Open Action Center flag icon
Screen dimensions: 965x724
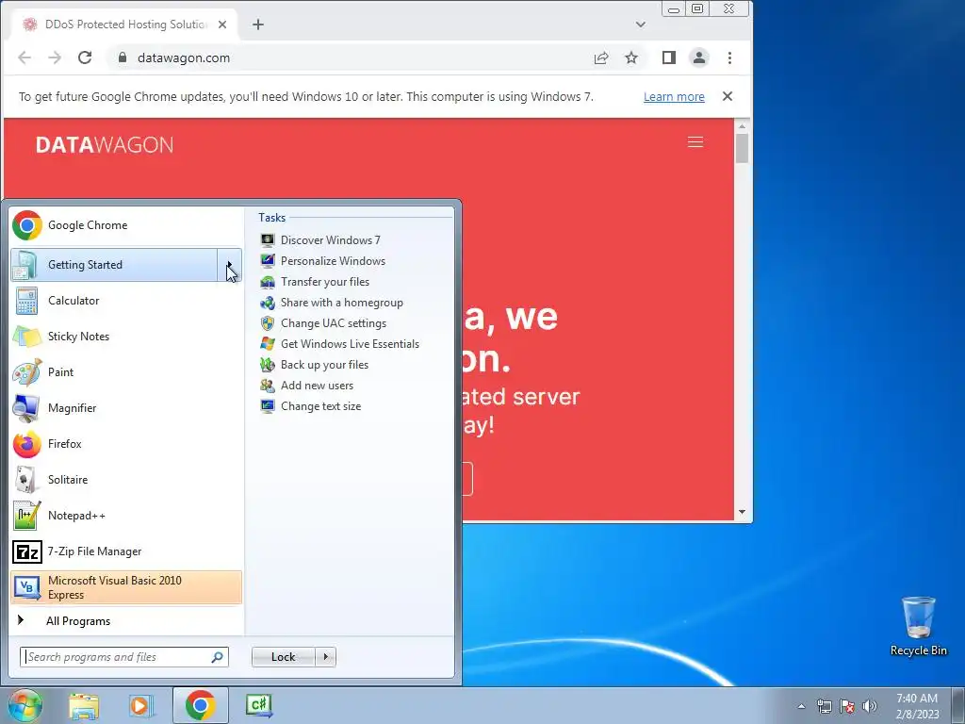[847, 706]
